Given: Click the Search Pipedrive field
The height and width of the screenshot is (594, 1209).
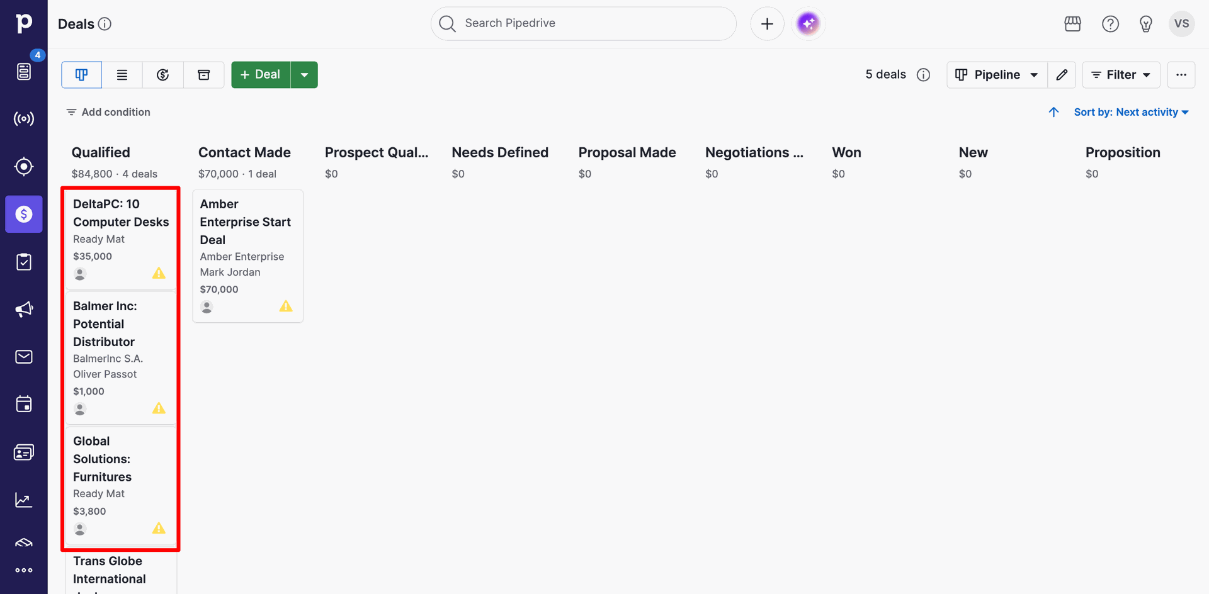Looking at the screenshot, I should pos(584,24).
